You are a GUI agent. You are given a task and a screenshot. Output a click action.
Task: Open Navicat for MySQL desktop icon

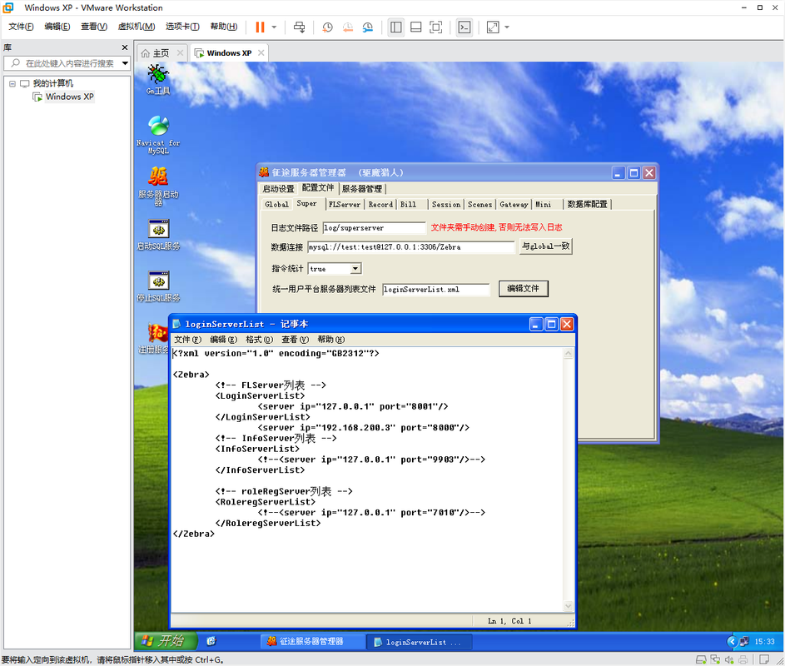[x=158, y=135]
